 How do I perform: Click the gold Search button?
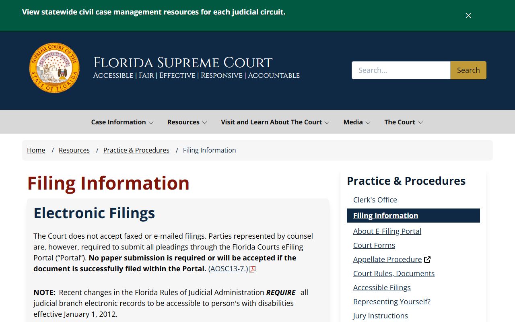pyautogui.click(x=468, y=70)
